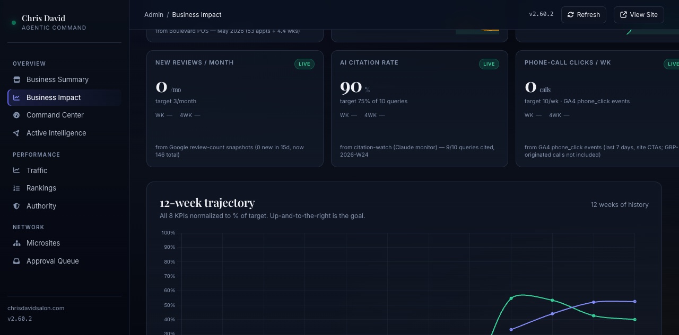This screenshot has width=679, height=335.
Task: Click the OVERVIEW section label
Action: coord(29,64)
